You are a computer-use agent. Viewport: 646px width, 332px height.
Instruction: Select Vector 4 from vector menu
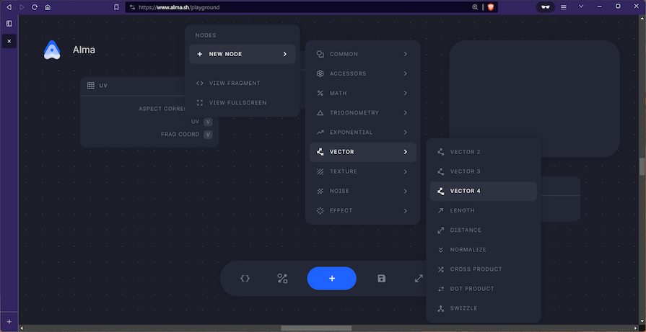coord(483,191)
